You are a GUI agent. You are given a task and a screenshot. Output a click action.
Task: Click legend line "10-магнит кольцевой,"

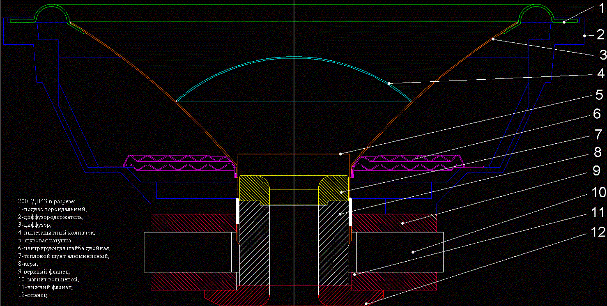pyautogui.click(x=49, y=279)
